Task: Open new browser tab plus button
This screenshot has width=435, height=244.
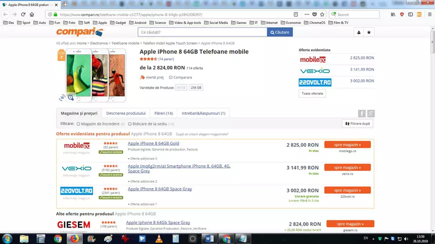Action: 65,4
